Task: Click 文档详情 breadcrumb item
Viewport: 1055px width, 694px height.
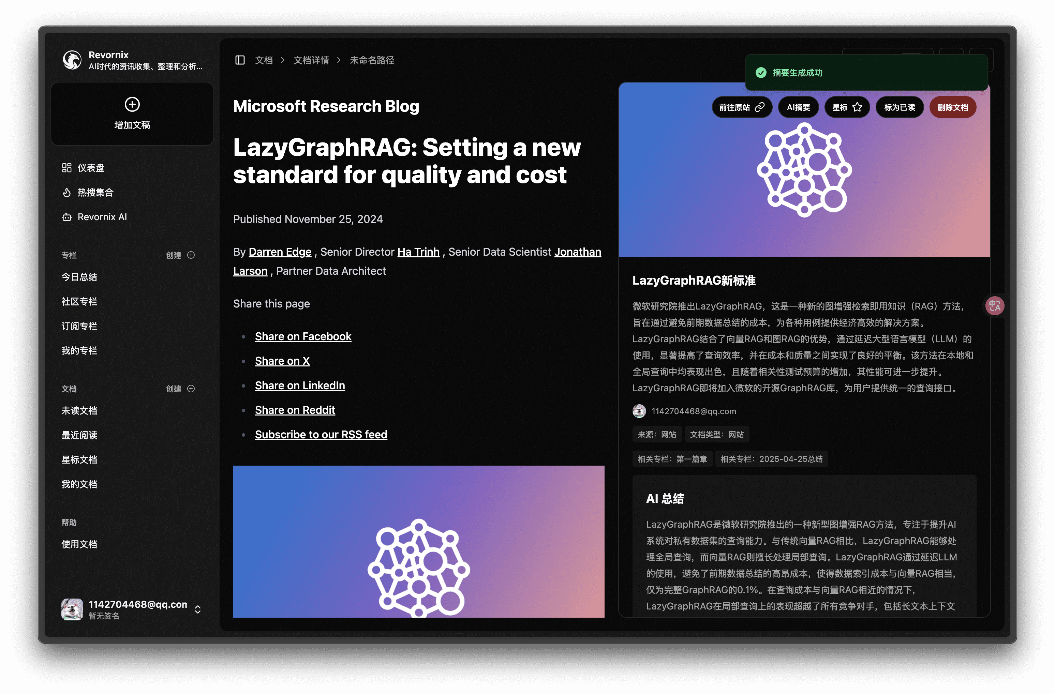Action: (311, 60)
